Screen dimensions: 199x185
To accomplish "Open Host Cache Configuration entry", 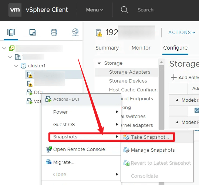I will [x=134, y=90].
